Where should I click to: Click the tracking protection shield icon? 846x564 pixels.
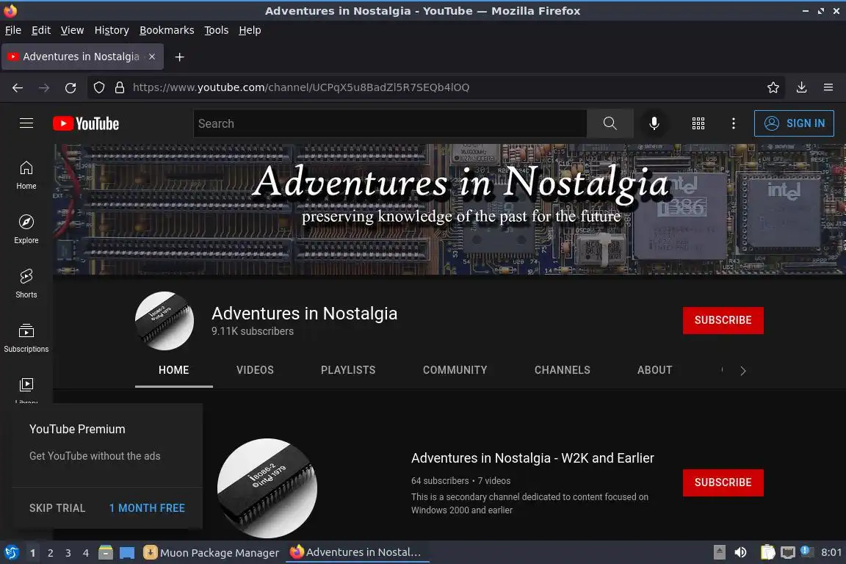point(98,87)
